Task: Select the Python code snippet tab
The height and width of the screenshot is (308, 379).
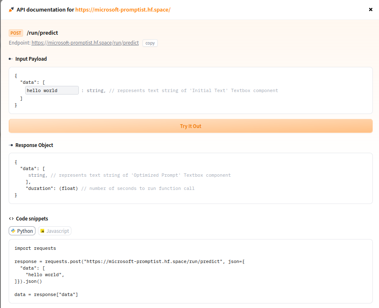Action: [x=22, y=231]
